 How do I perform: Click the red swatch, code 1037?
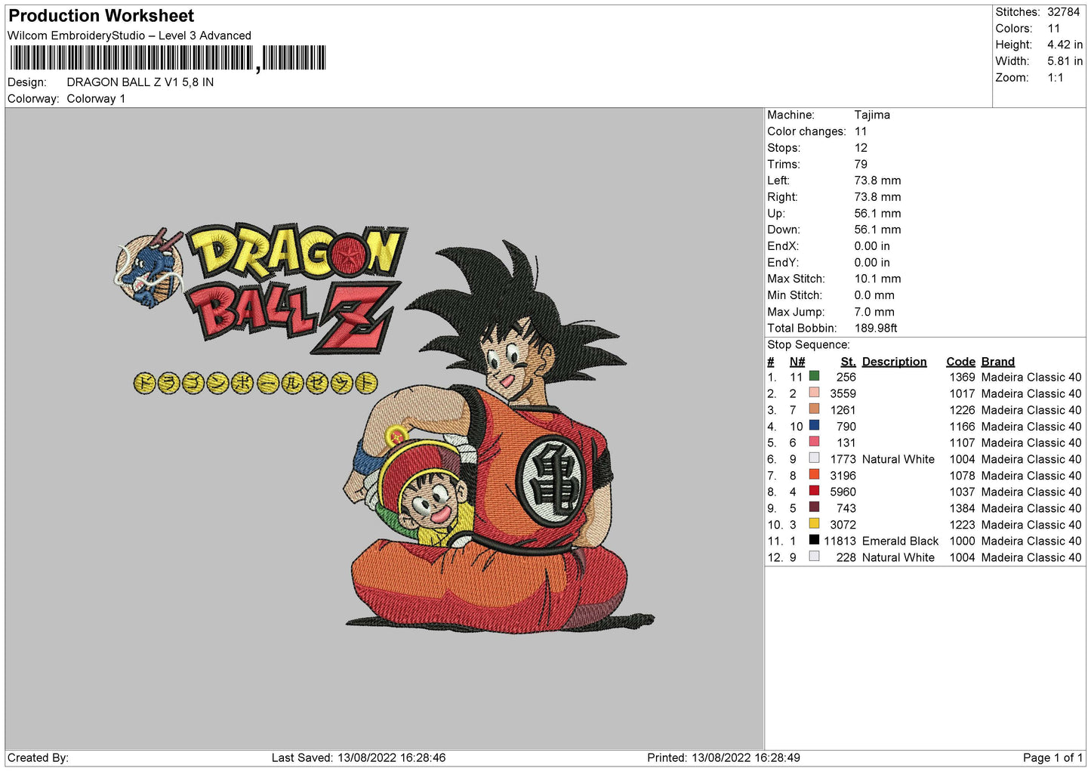tap(814, 491)
